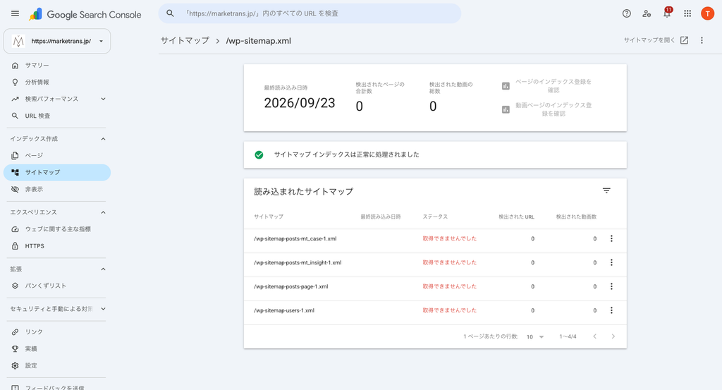Click the search magnifier icon

[171, 13]
